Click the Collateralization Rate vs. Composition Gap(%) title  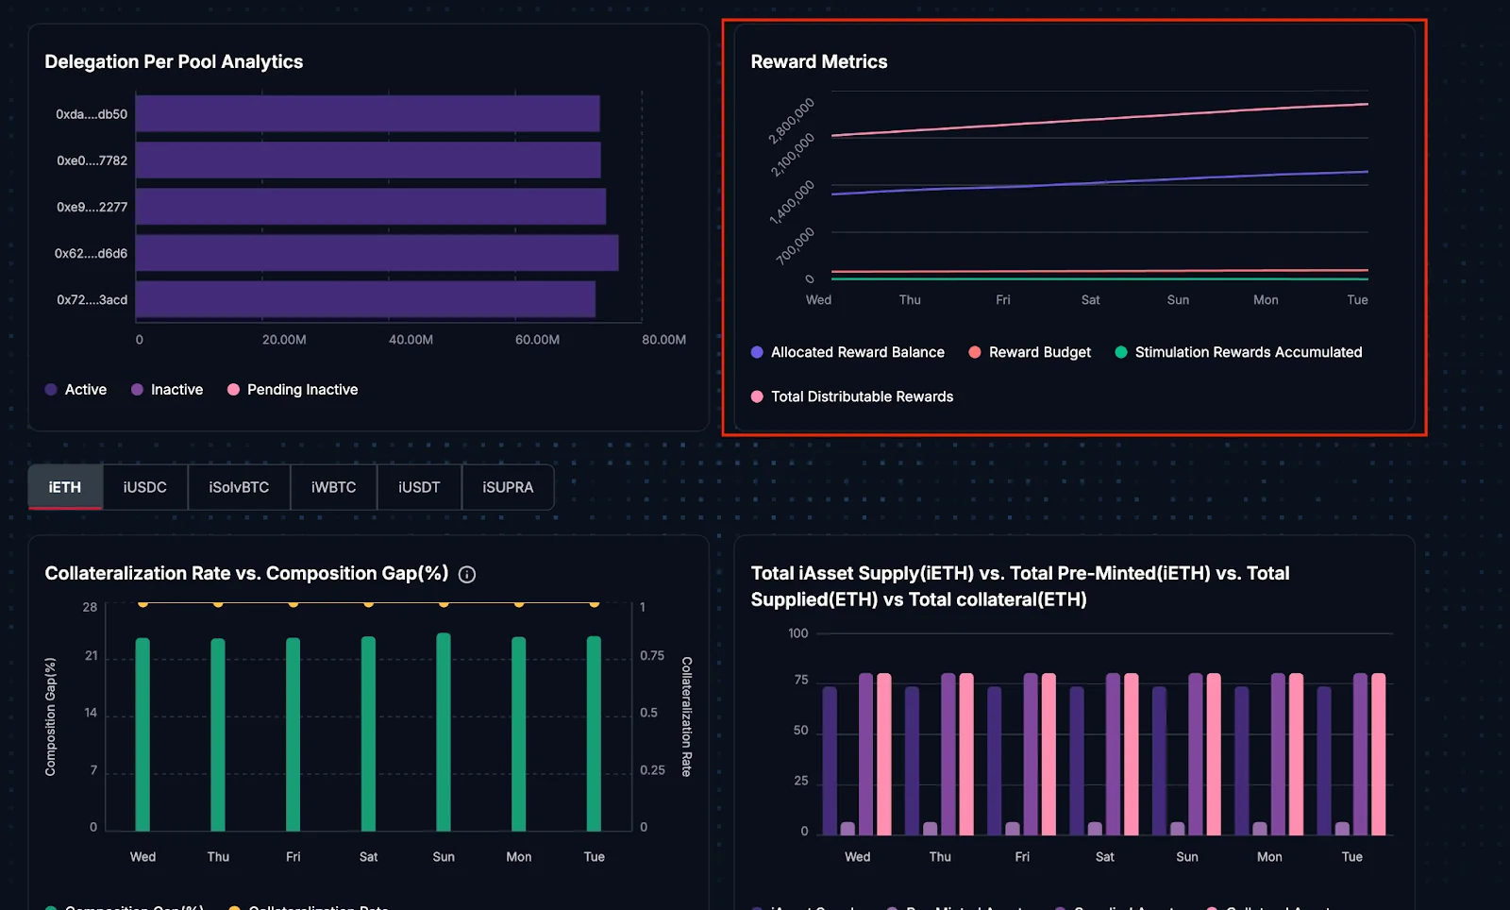point(246,574)
